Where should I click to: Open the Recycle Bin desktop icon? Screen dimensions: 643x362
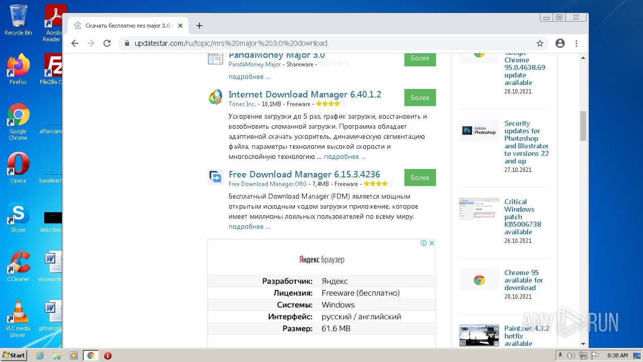[18, 20]
